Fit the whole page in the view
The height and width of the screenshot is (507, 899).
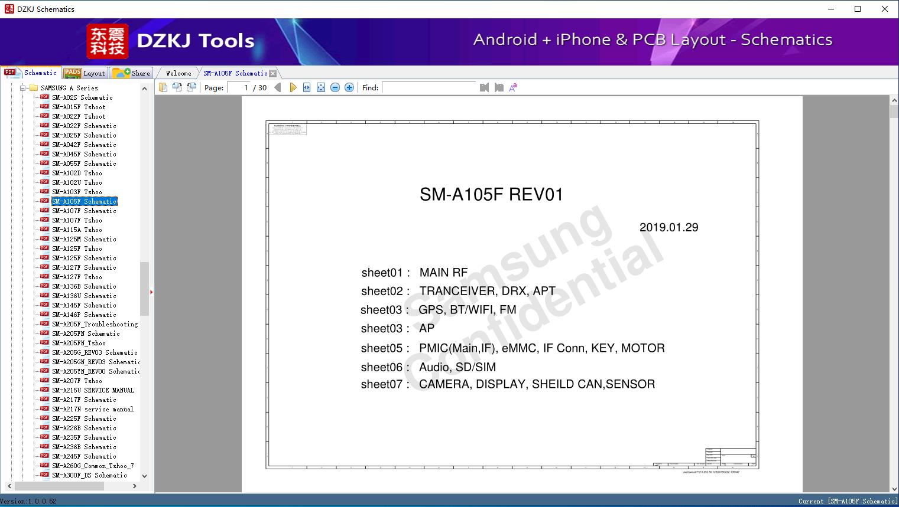click(321, 87)
